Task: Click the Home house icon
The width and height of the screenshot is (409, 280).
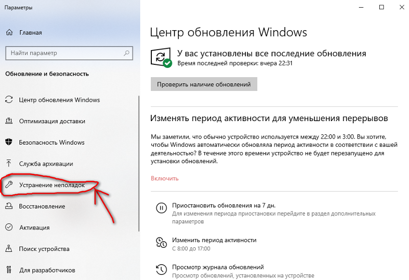Action: click(x=9, y=33)
